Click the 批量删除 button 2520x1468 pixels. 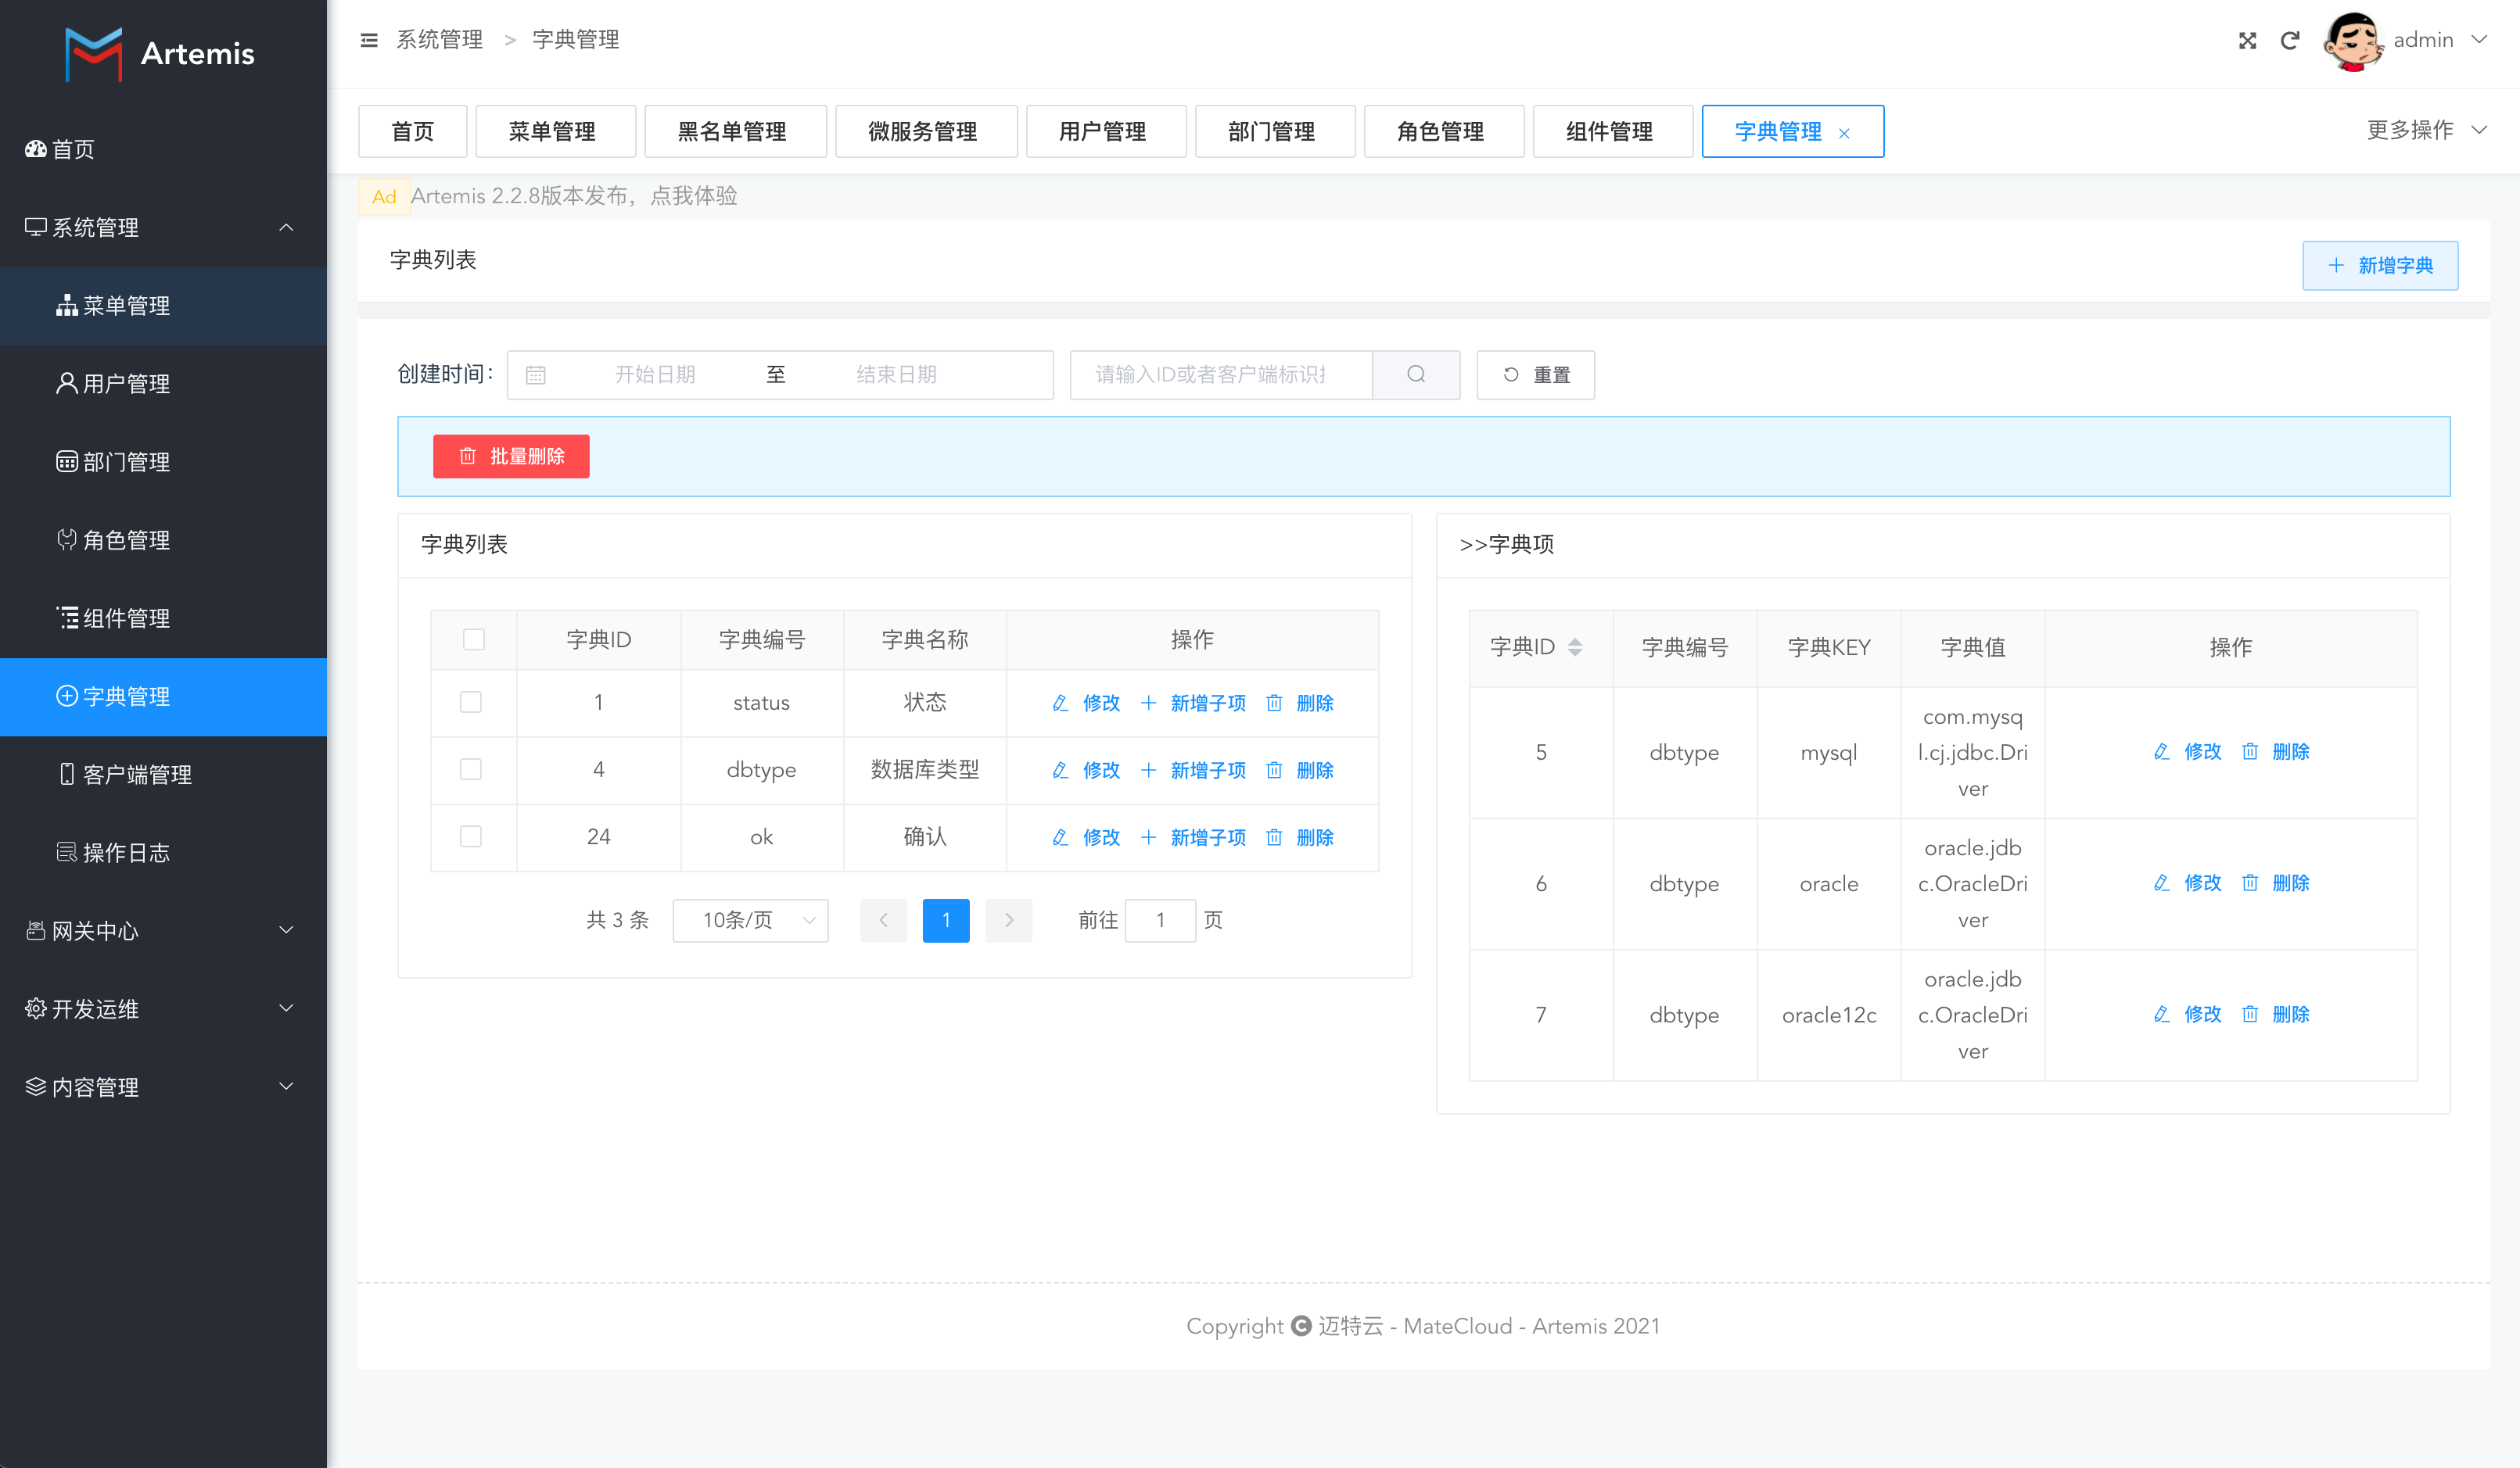click(x=511, y=457)
